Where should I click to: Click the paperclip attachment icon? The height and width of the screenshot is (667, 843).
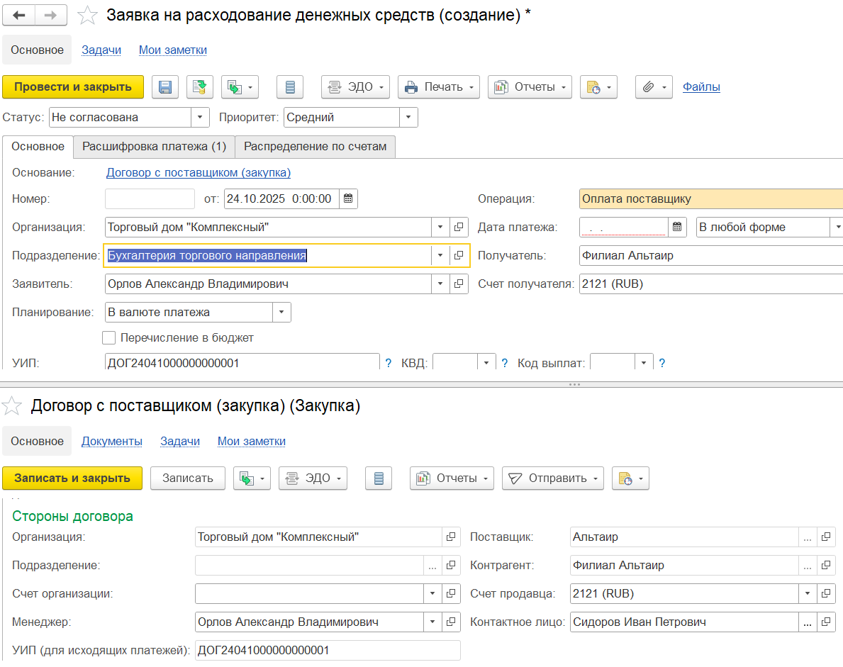tap(648, 87)
